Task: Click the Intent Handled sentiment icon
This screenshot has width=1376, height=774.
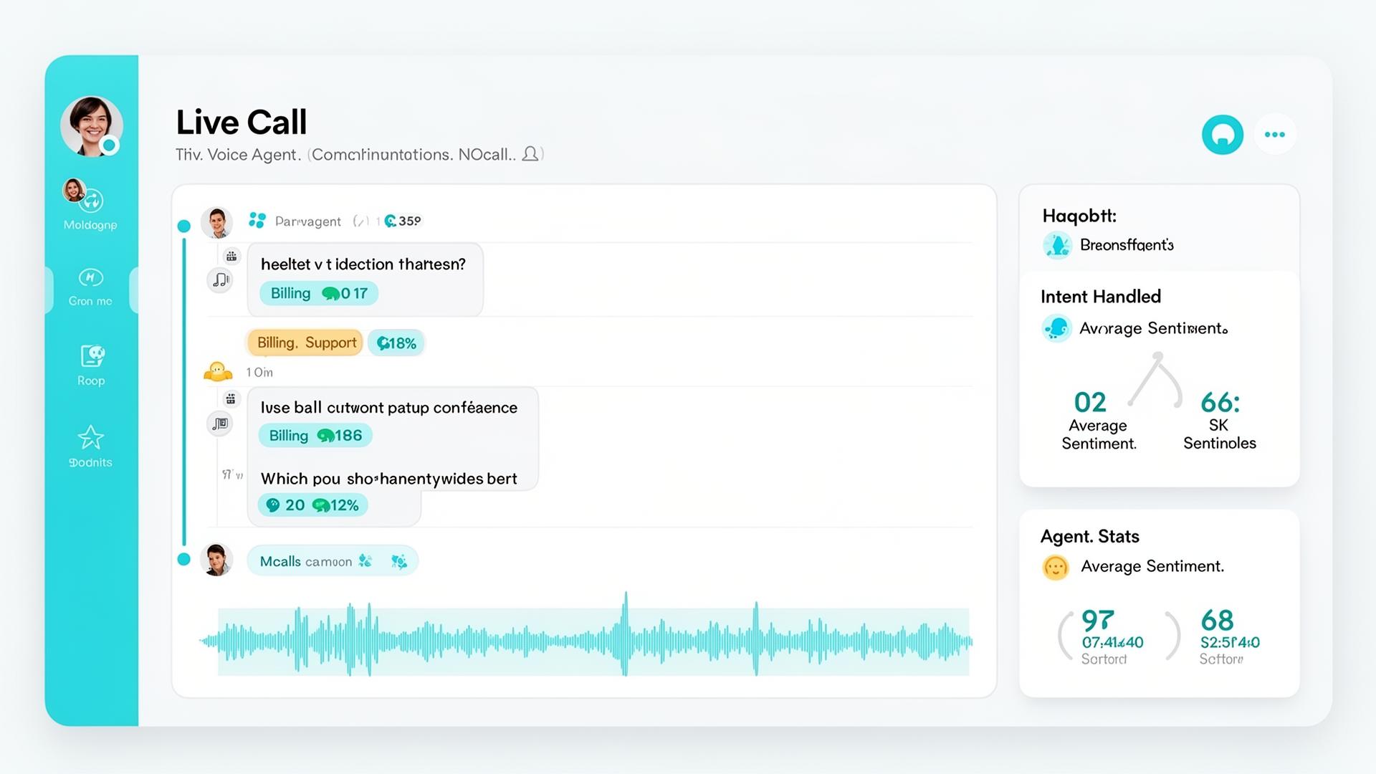Action: [x=1056, y=328]
